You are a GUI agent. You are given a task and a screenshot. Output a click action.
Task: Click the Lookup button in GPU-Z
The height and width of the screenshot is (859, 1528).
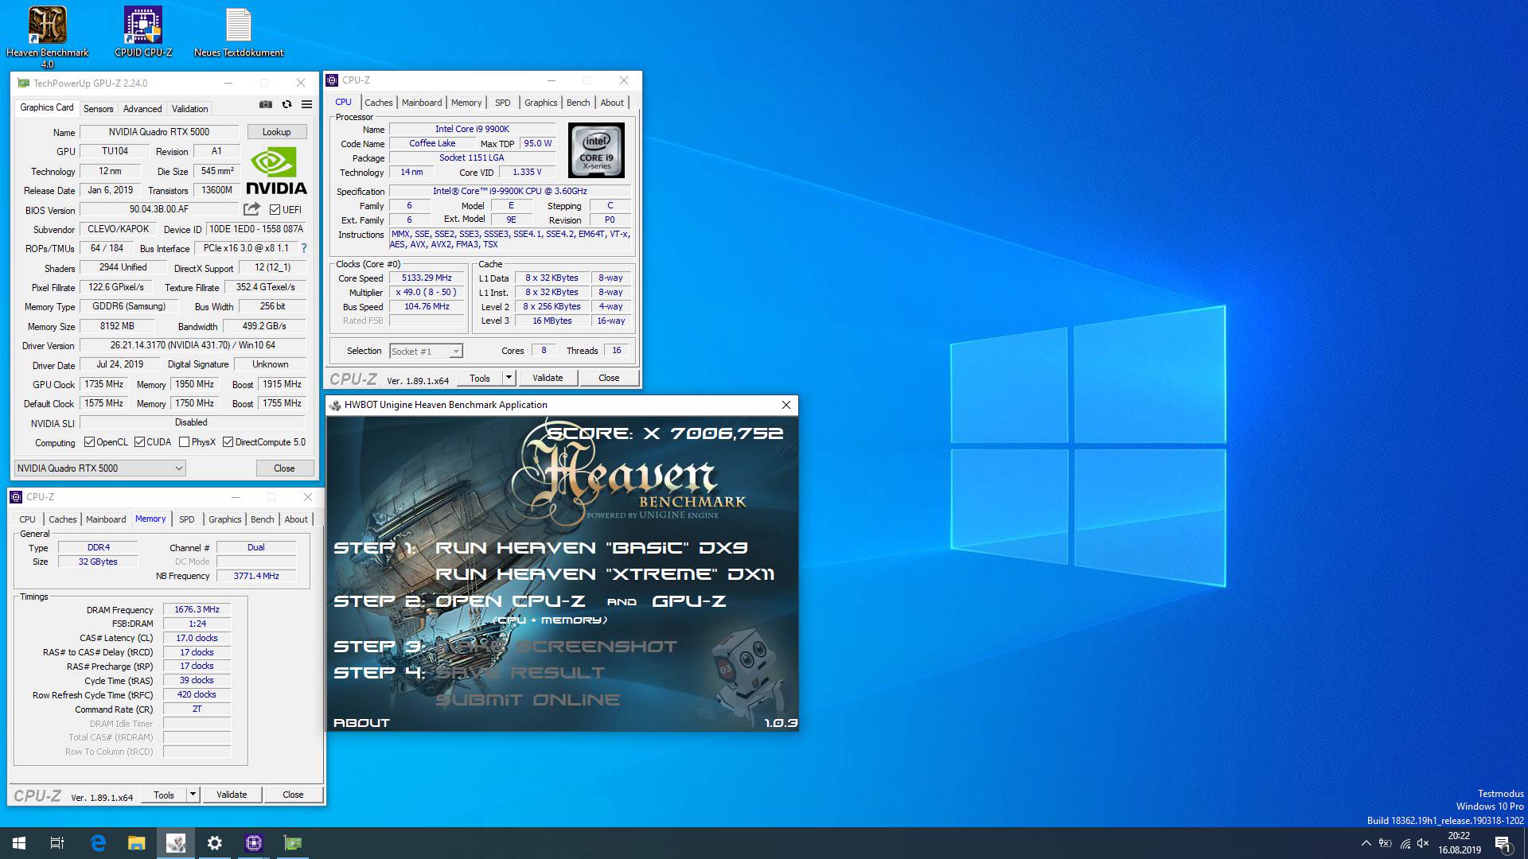277,132
